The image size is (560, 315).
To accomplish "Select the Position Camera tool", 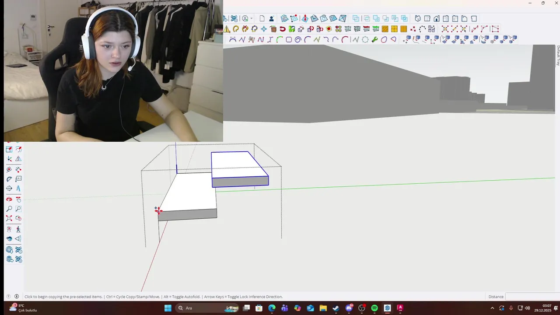I will pyautogui.click(x=9, y=229).
